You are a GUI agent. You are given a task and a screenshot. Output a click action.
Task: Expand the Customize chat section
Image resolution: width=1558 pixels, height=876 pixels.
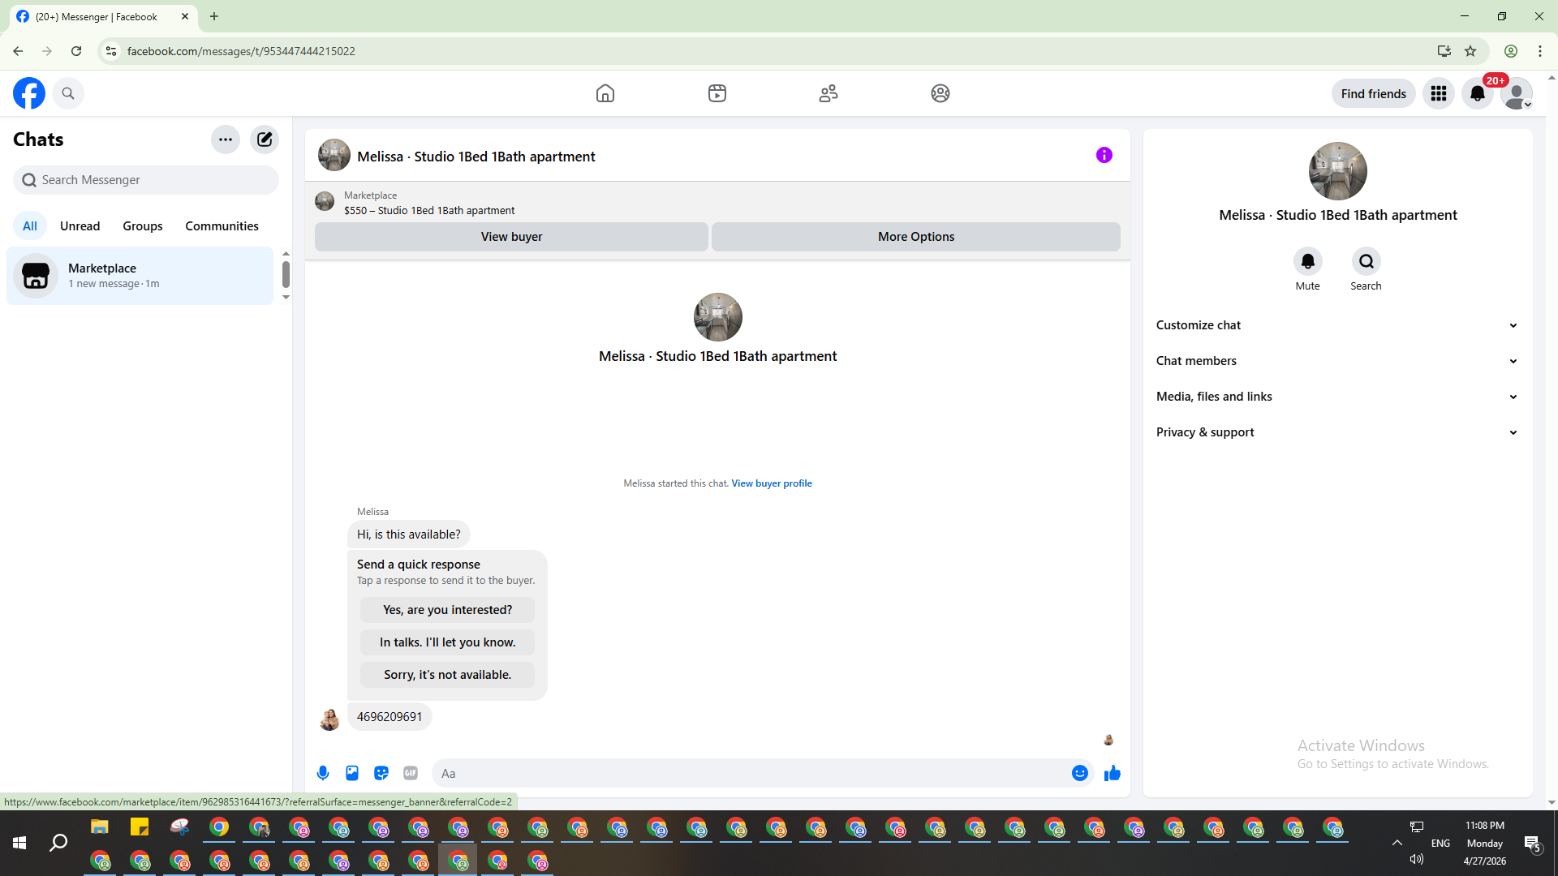pyautogui.click(x=1338, y=325)
